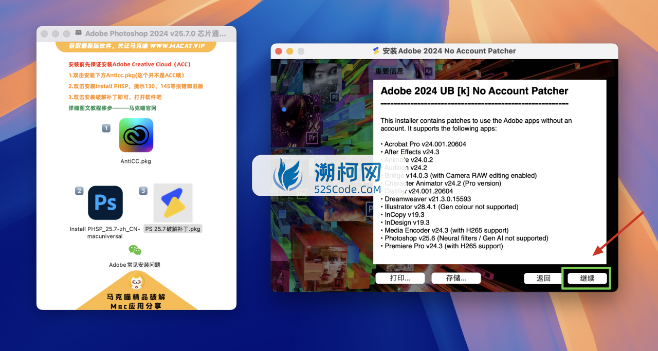Click the 马克喵精品破解 banner text
This screenshot has width=658, height=351.
tap(136, 297)
